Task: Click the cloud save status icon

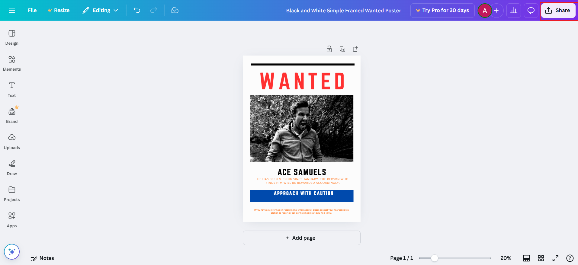Action: point(175,11)
